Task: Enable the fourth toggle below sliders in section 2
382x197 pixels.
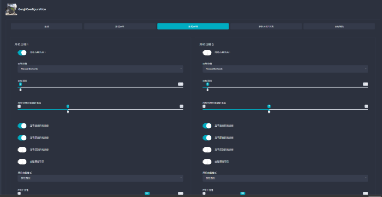Action: (207, 162)
